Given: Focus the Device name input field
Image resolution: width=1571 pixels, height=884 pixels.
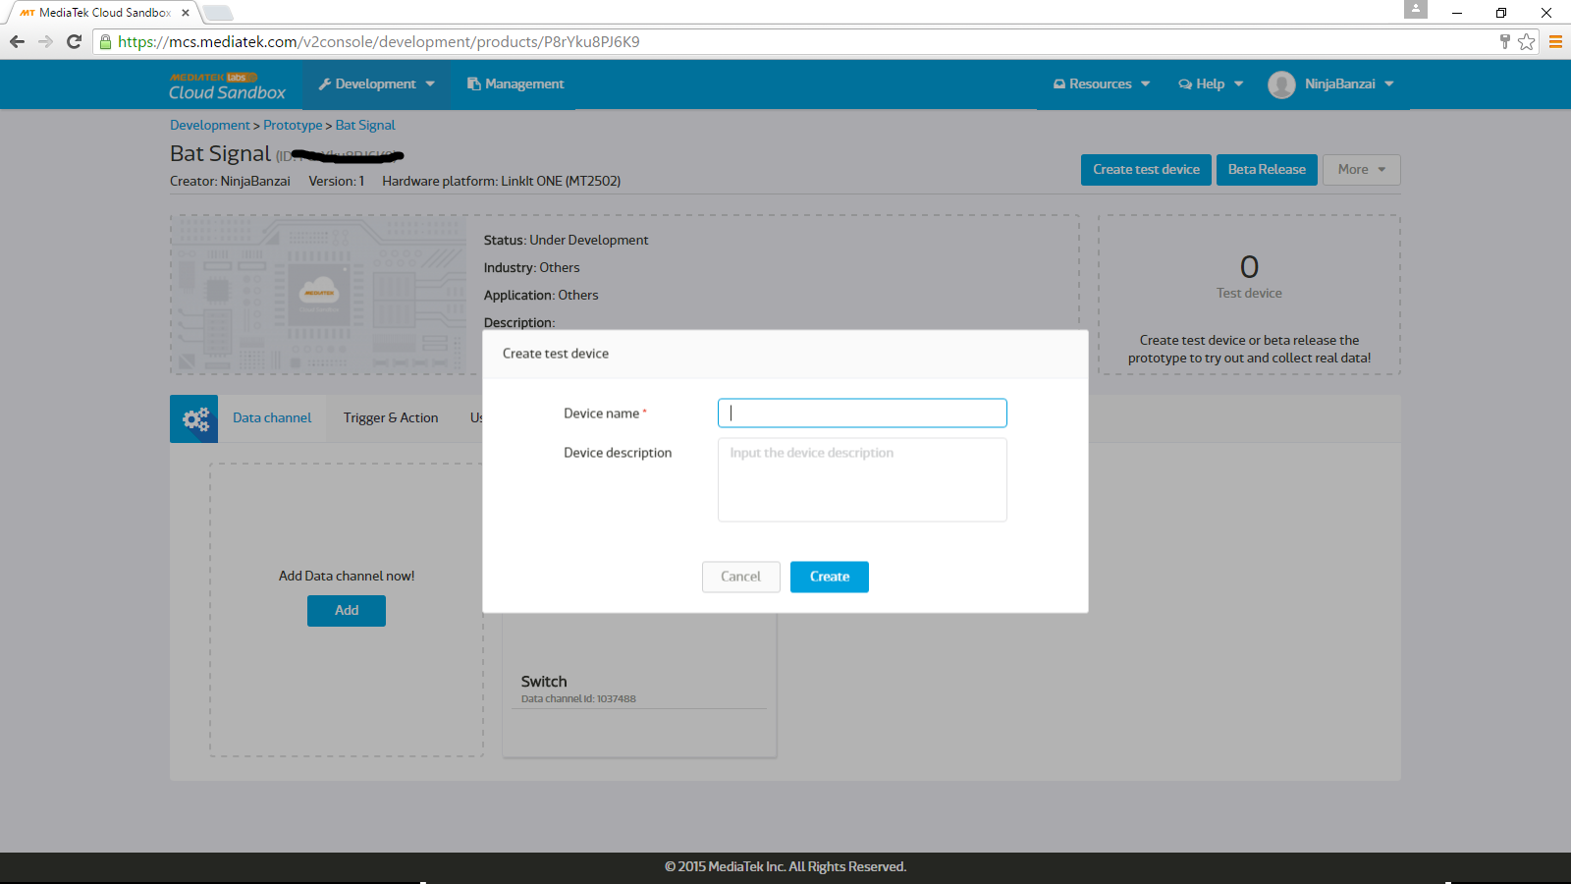Looking at the screenshot, I should tap(862, 414).
